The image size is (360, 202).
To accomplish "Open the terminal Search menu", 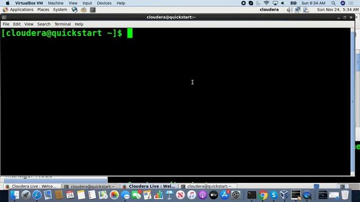I will pos(44,24).
